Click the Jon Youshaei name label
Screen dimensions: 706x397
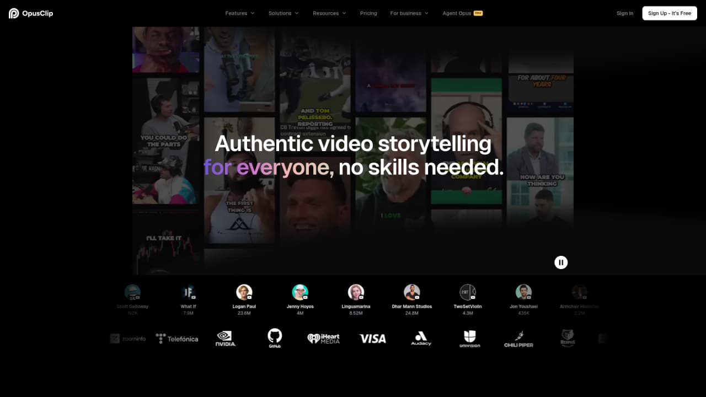pyautogui.click(x=523, y=307)
